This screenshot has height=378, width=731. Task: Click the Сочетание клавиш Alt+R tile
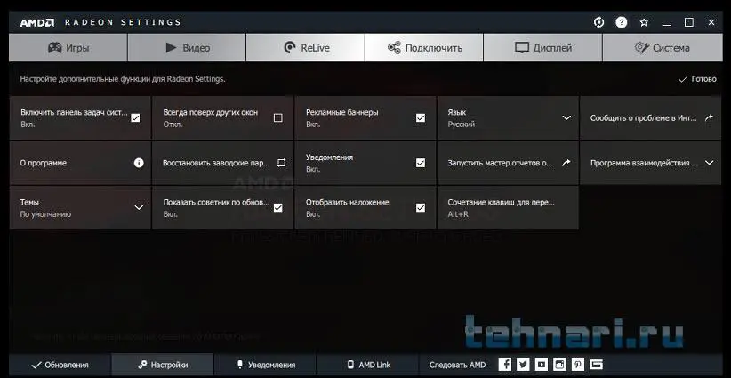(x=508, y=208)
